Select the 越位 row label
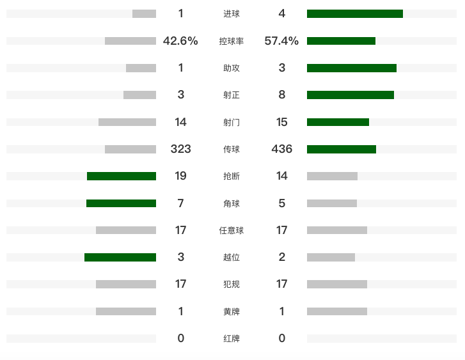Viewport: 465px width, 360px height. coord(232,257)
